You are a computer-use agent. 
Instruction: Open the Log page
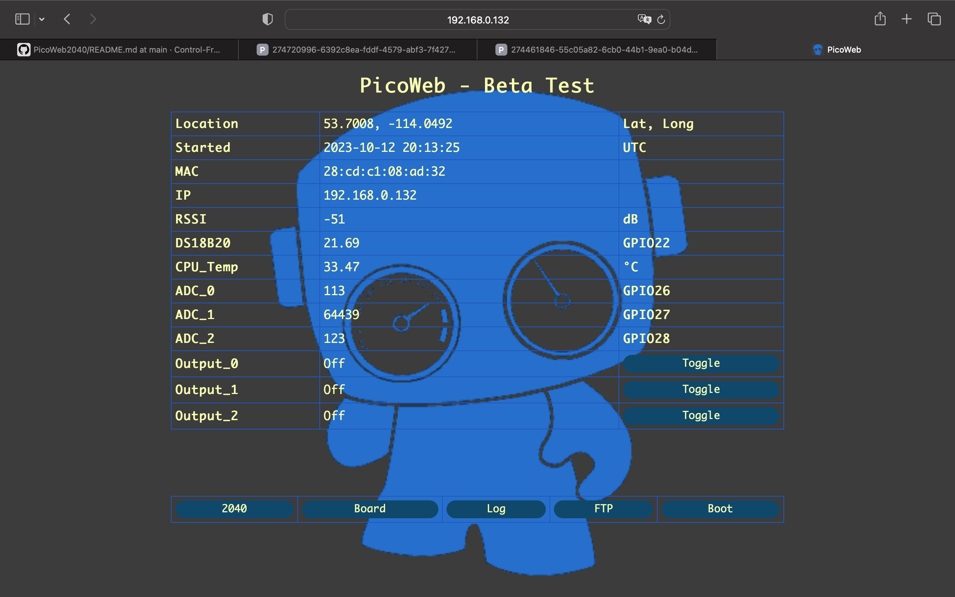(496, 509)
